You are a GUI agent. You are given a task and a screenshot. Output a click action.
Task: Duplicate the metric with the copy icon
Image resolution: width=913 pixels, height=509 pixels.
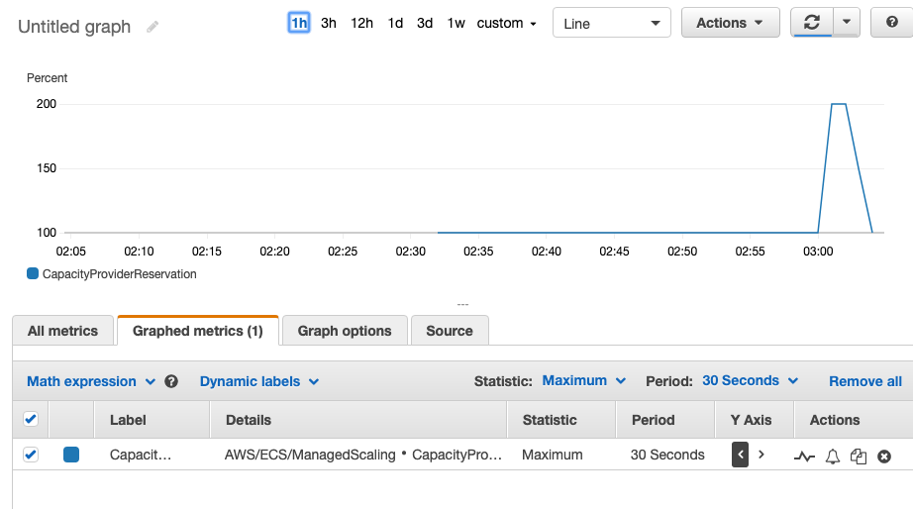pos(859,456)
